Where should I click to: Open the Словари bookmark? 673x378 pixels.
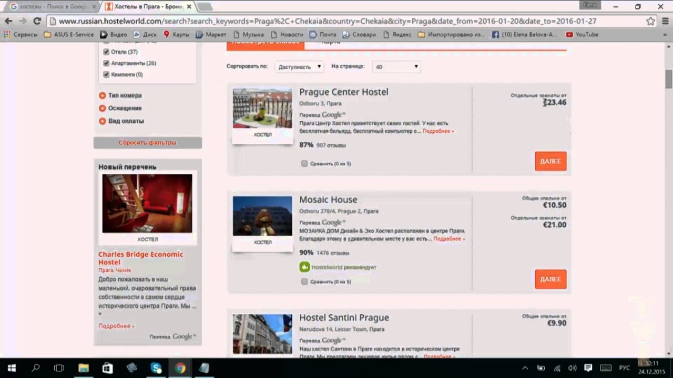(360, 35)
